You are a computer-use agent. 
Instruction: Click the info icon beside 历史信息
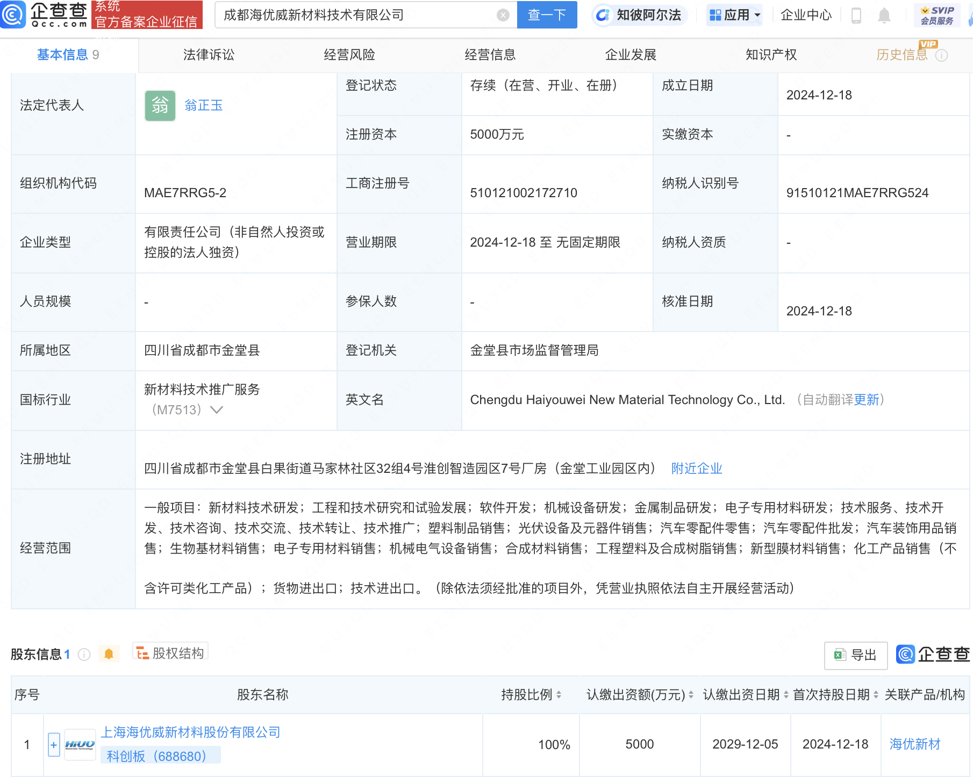[x=942, y=55]
